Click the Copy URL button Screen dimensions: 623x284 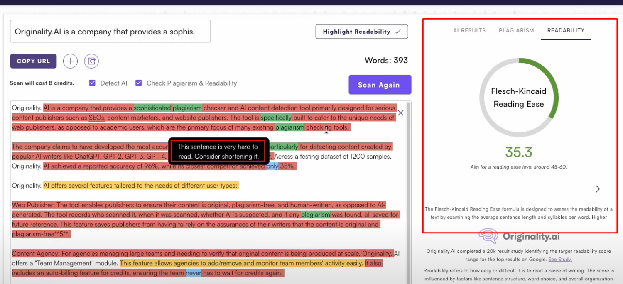point(33,61)
